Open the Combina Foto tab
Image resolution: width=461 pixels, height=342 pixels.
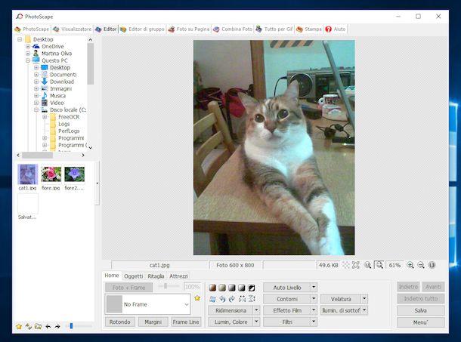(233, 29)
